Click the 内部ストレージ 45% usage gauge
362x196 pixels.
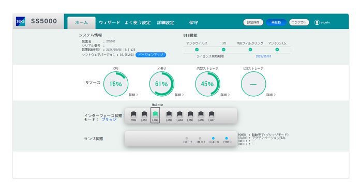point(207,84)
